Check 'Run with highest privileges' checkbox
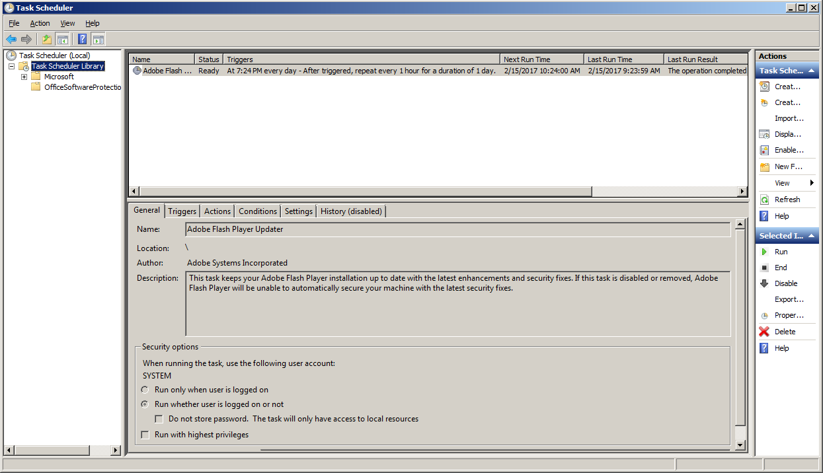The height and width of the screenshot is (473, 823). (x=145, y=435)
